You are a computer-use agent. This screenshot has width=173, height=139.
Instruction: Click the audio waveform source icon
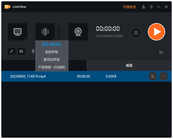tap(45, 32)
